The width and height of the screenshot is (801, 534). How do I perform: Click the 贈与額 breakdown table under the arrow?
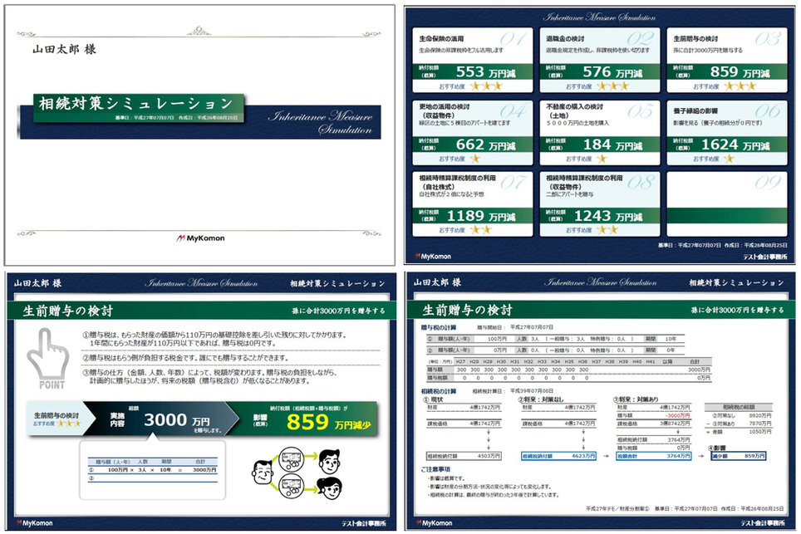tap(148, 471)
